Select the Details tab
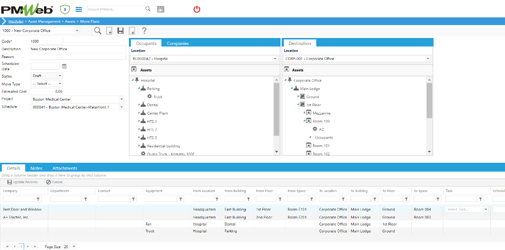This screenshot has width=505, height=250. pyautogui.click(x=13, y=168)
